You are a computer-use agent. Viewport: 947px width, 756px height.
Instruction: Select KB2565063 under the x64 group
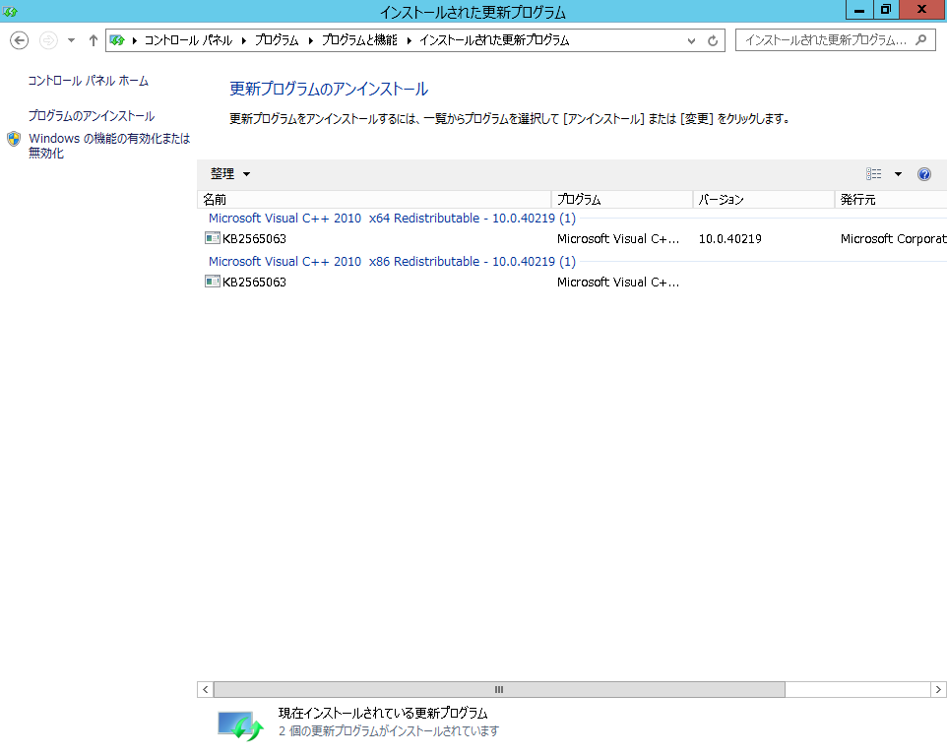coord(254,238)
